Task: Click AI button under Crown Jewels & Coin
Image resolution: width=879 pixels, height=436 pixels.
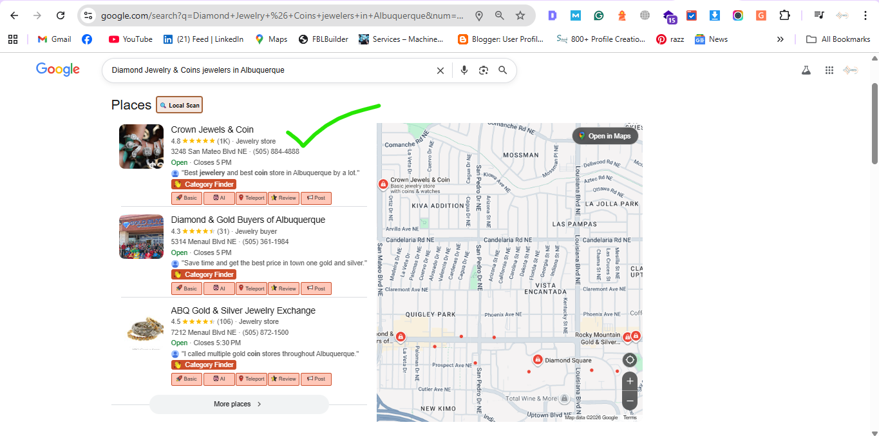Action: tap(219, 198)
